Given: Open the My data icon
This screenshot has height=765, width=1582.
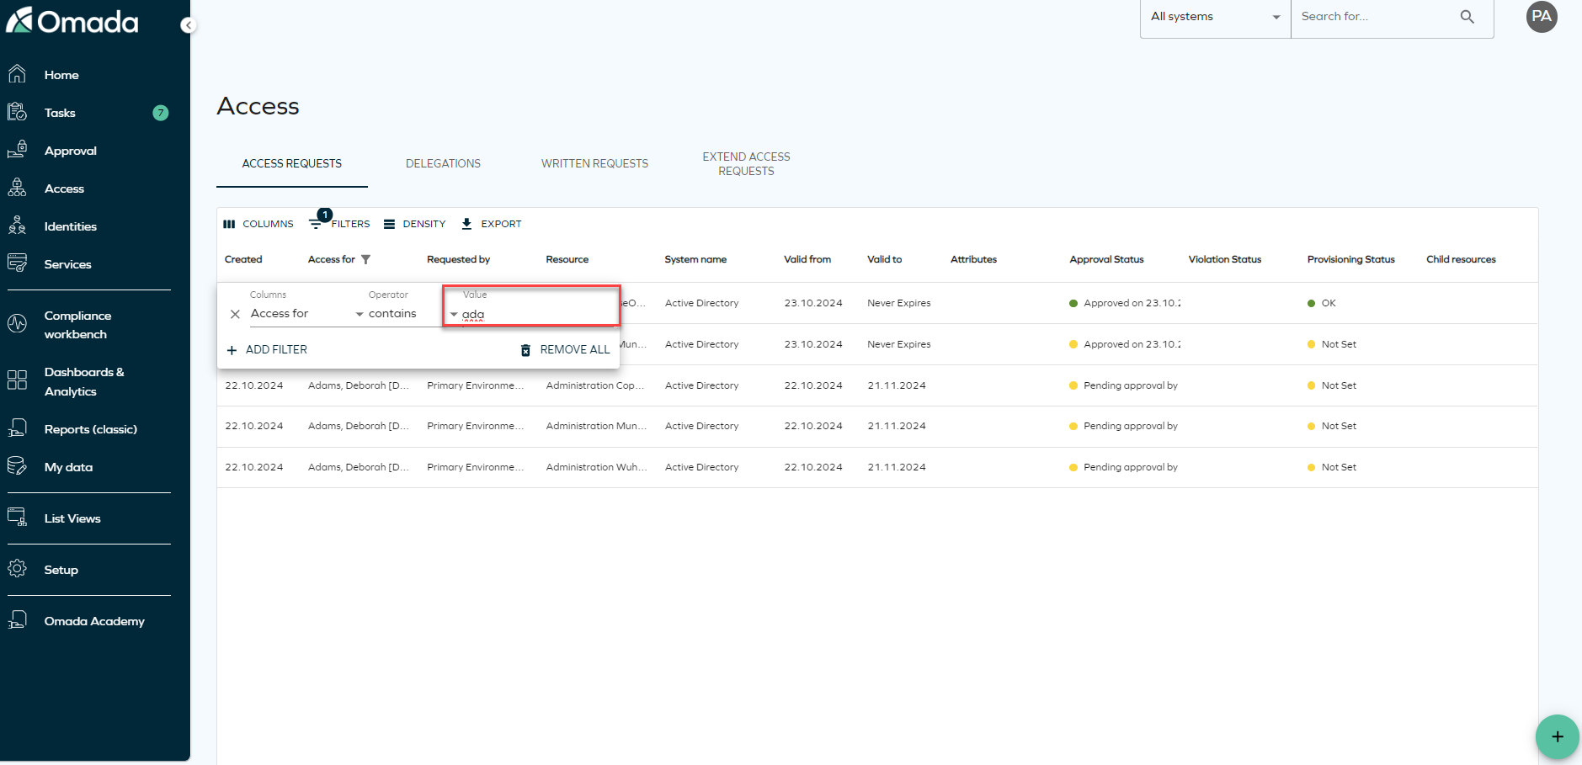Looking at the screenshot, I should [17, 466].
